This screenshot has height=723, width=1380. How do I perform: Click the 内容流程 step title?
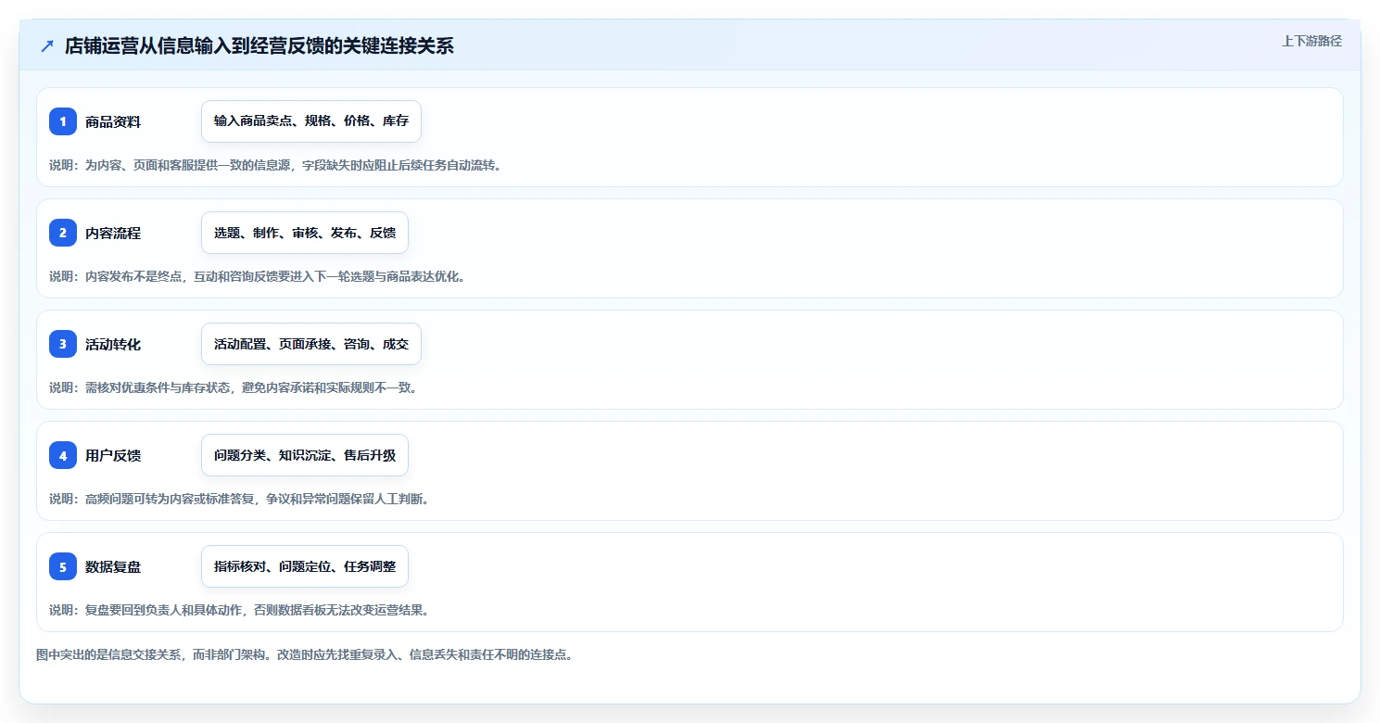(113, 233)
